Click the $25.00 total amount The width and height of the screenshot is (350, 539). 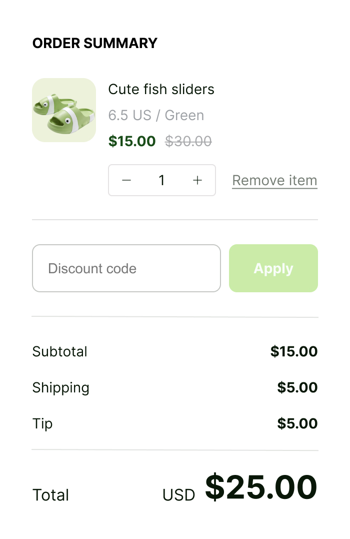pos(261,487)
